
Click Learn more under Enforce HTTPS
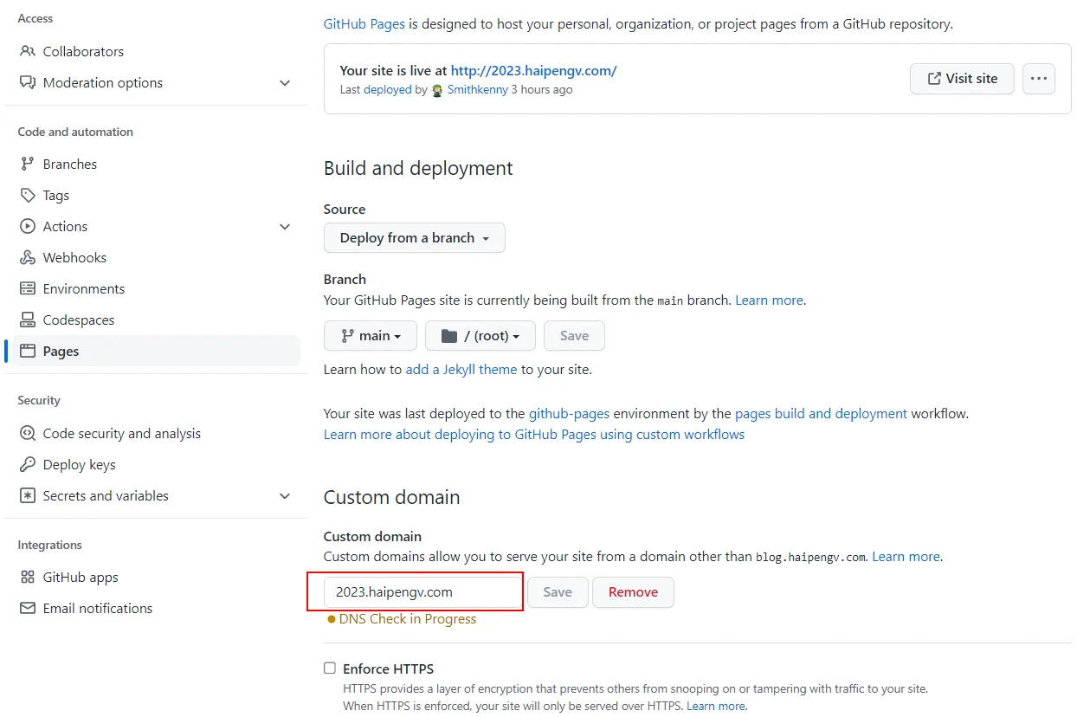[716, 706]
